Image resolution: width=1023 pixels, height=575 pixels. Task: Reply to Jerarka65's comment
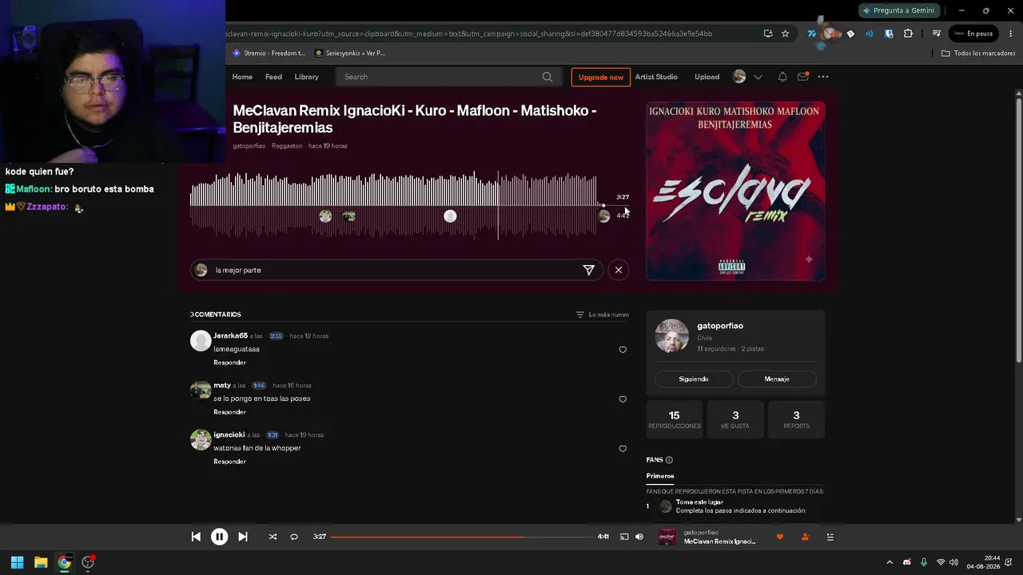pyautogui.click(x=229, y=363)
